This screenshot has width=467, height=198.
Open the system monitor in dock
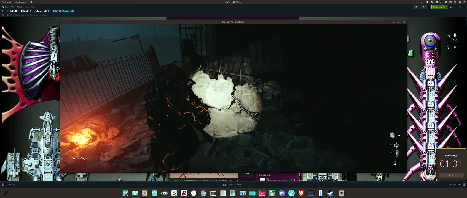213,193
